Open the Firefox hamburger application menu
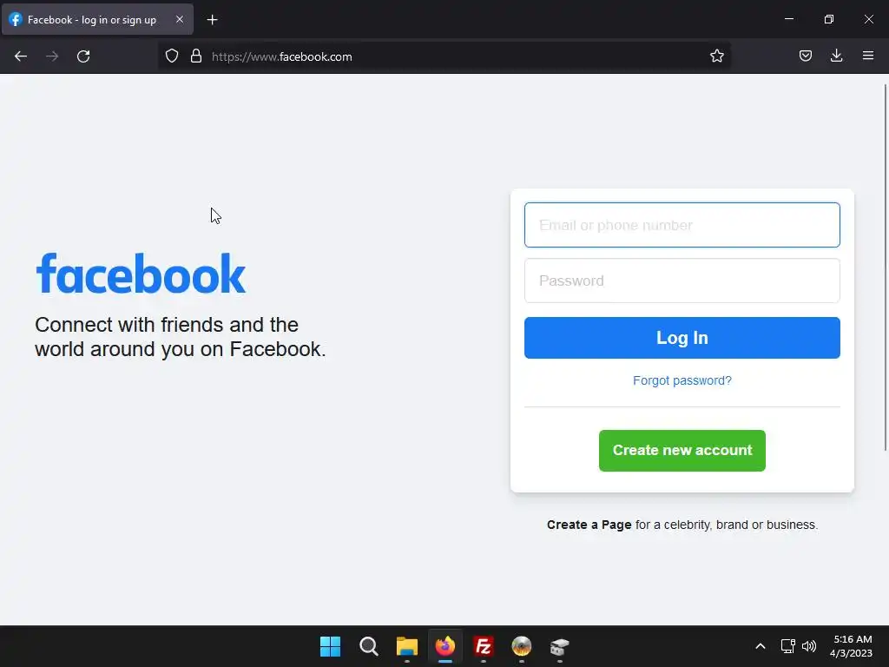889x667 pixels. [868, 56]
